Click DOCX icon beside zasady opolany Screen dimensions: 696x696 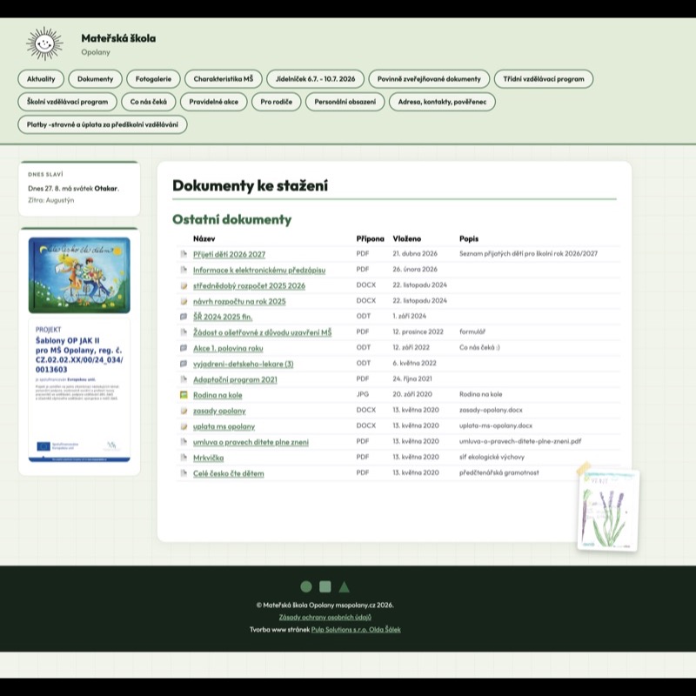(184, 411)
